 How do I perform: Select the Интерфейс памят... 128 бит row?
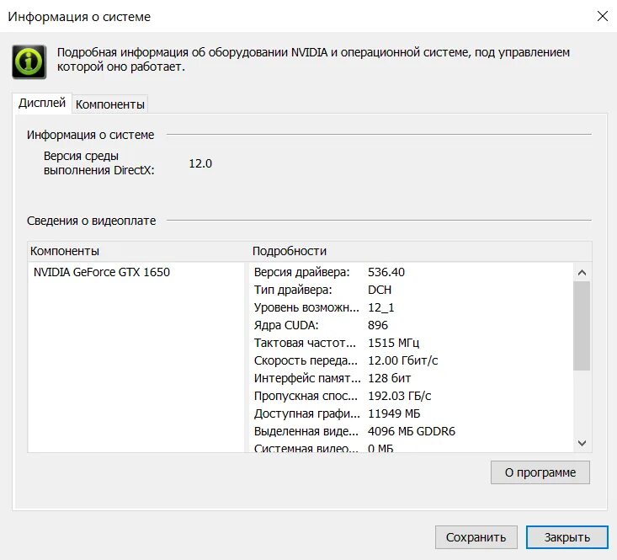click(412, 378)
